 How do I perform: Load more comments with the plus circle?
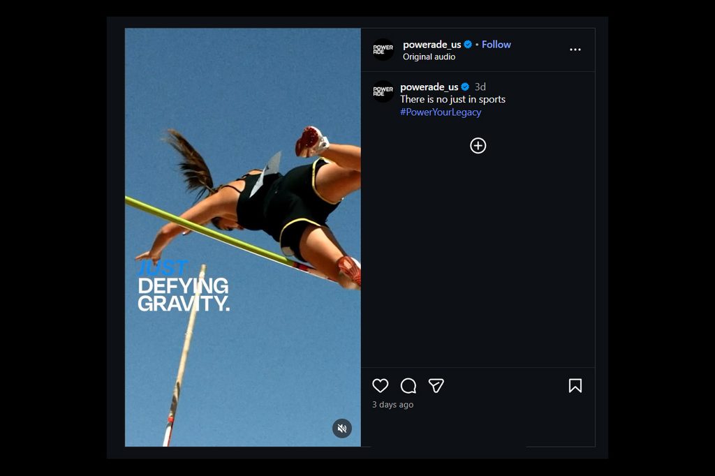(478, 146)
